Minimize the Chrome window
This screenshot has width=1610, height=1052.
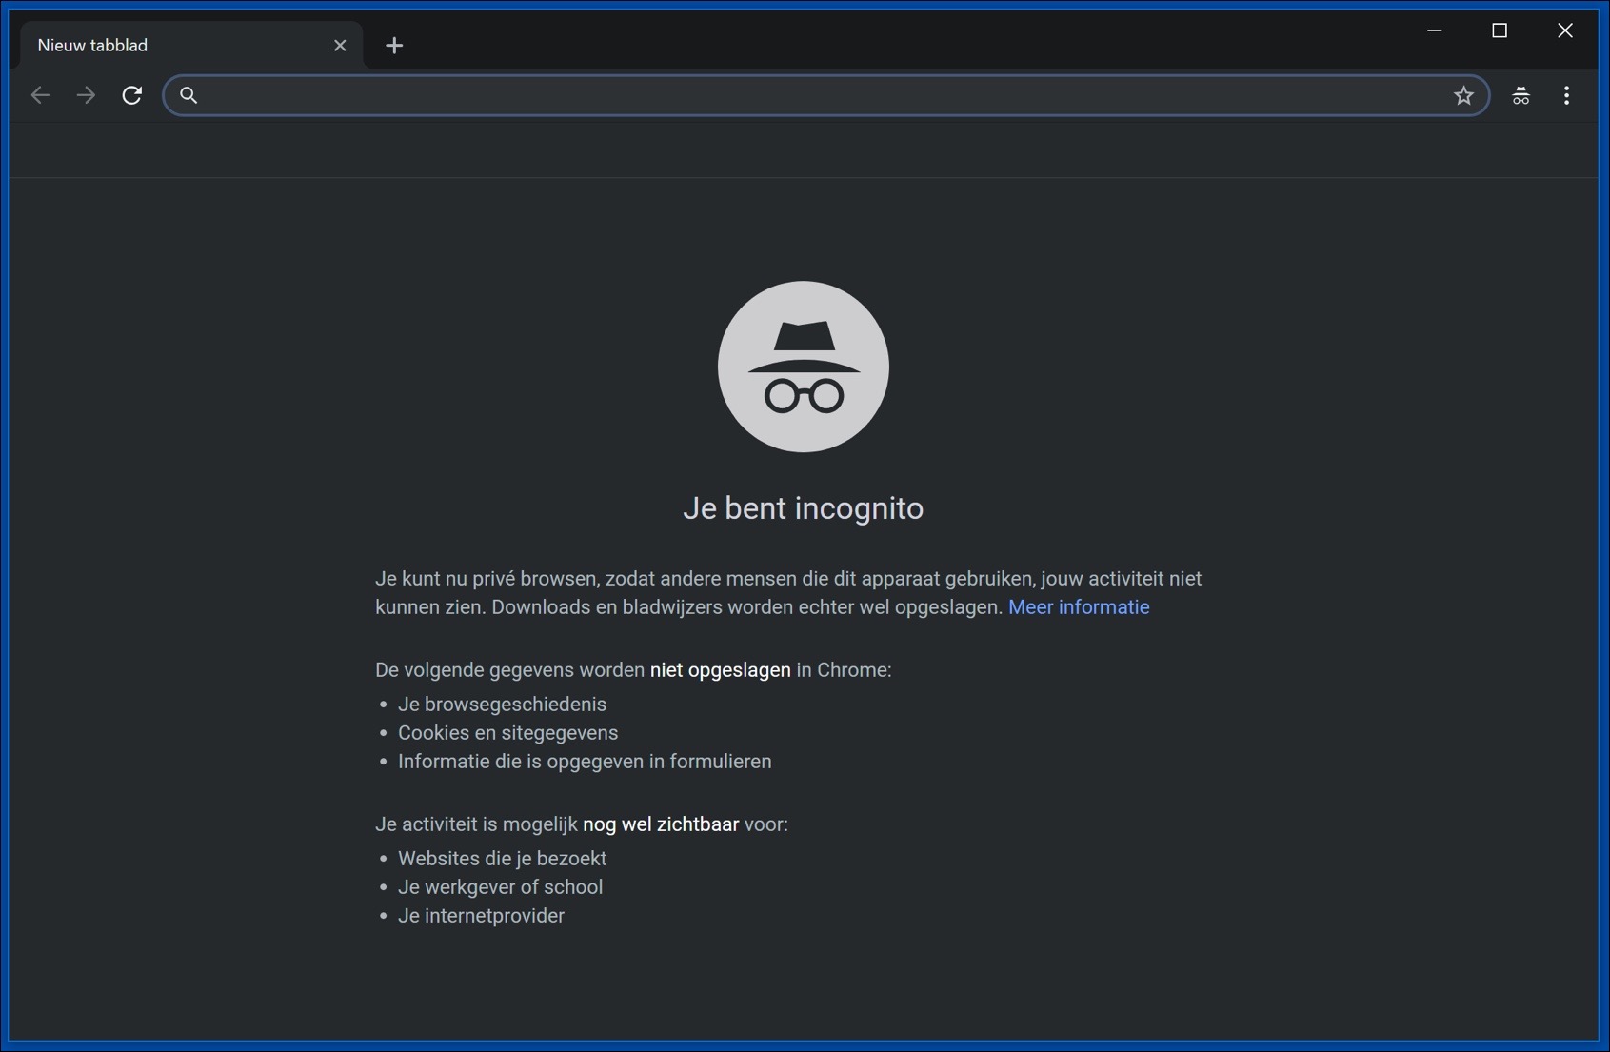coord(1435,30)
